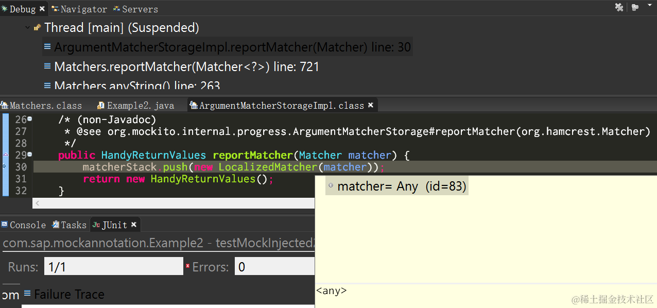Click stack frame icon of ArgumentMatcherStorageImpl.reportMatcher row
This screenshot has height=308, width=657.
pyautogui.click(x=47, y=47)
